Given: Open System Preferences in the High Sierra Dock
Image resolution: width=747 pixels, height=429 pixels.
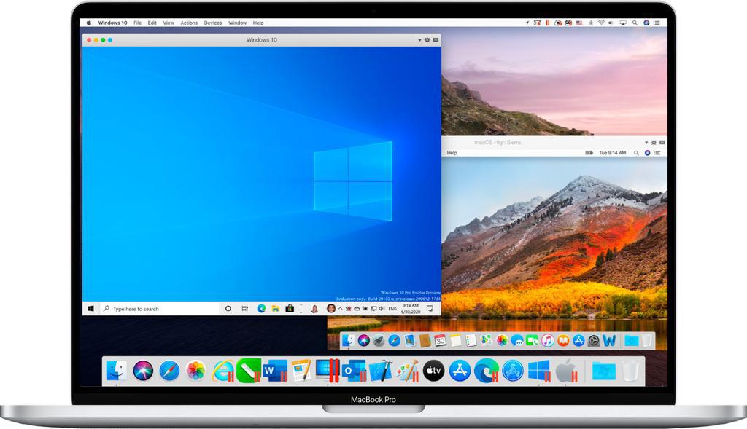Looking at the screenshot, I should point(594,341).
